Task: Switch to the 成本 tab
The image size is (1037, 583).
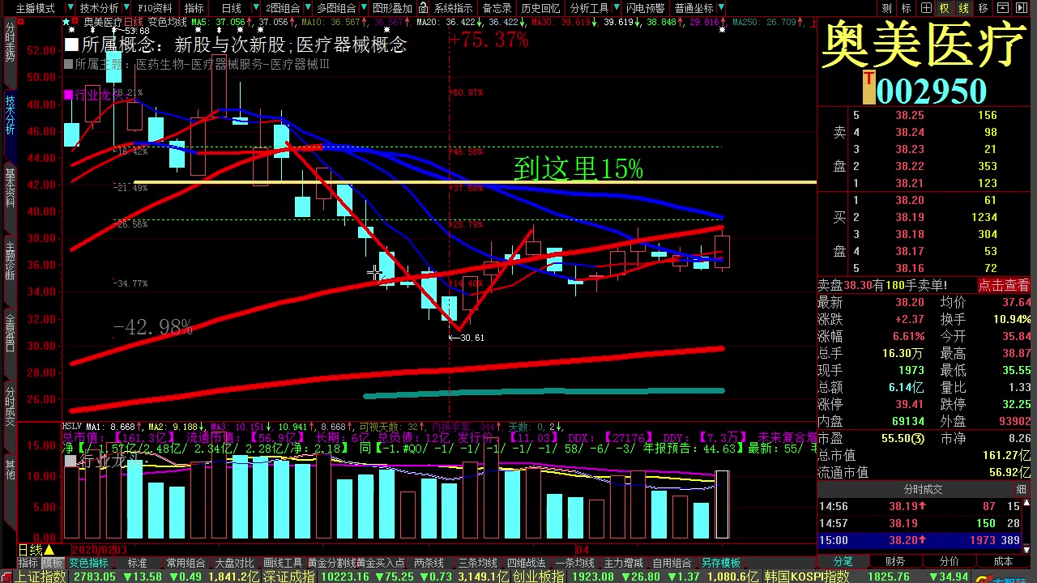Action: click(x=1003, y=561)
